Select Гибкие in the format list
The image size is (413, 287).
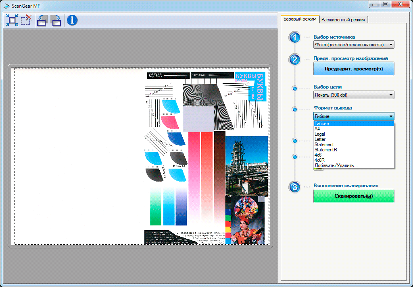click(x=354, y=124)
